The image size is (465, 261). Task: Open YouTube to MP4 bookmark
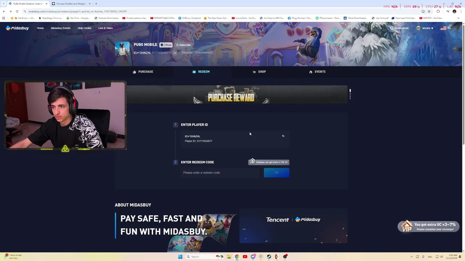(x=272, y=18)
